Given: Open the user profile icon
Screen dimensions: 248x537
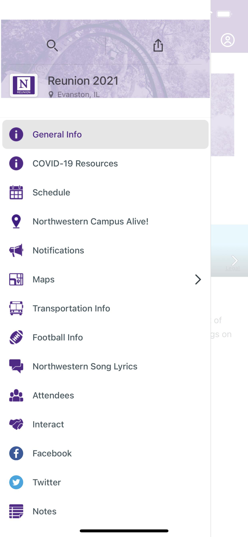Looking at the screenshot, I should pyautogui.click(x=228, y=40).
